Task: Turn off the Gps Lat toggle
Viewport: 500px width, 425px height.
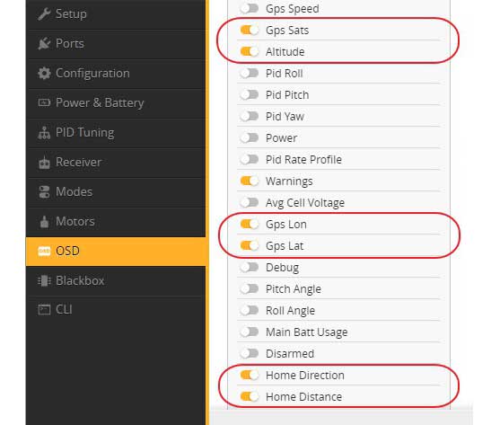Action: click(249, 245)
